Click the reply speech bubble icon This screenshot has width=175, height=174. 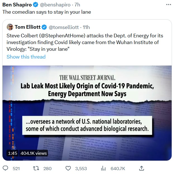[5, 168]
